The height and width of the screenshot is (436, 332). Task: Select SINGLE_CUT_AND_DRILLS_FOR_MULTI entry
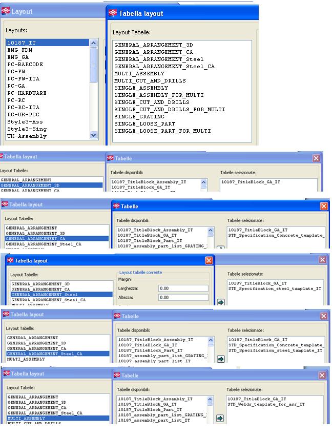pos(170,110)
